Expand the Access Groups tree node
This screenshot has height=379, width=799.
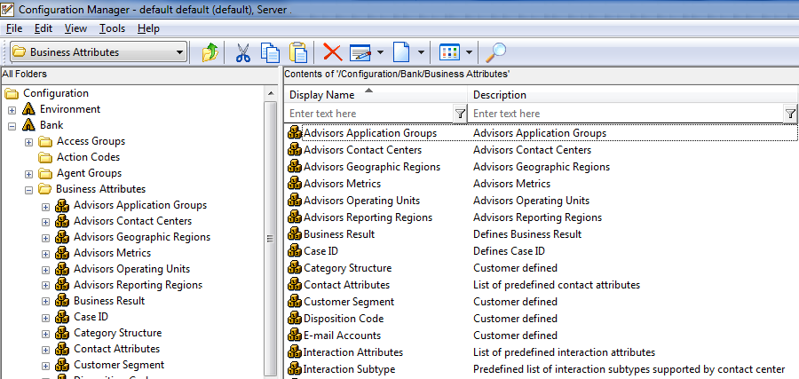tap(29, 142)
